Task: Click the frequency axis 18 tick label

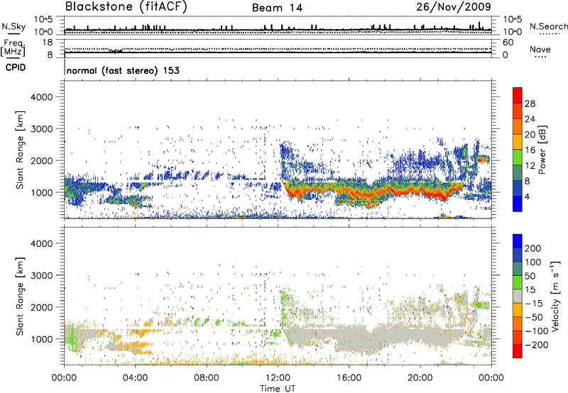Action: [x=48, y=42]
